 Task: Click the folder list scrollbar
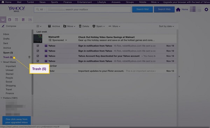[33, 62]
